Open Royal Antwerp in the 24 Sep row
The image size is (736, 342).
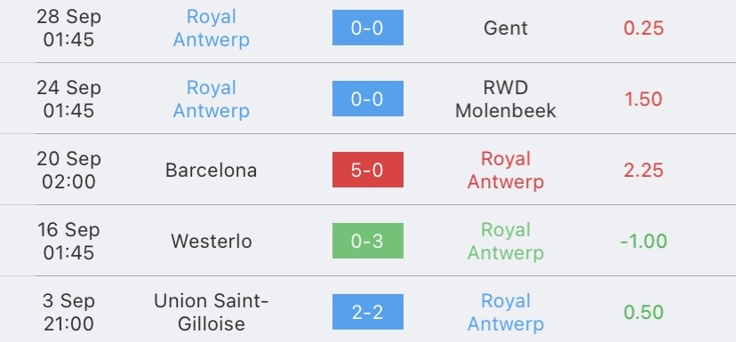pos(212,99)
